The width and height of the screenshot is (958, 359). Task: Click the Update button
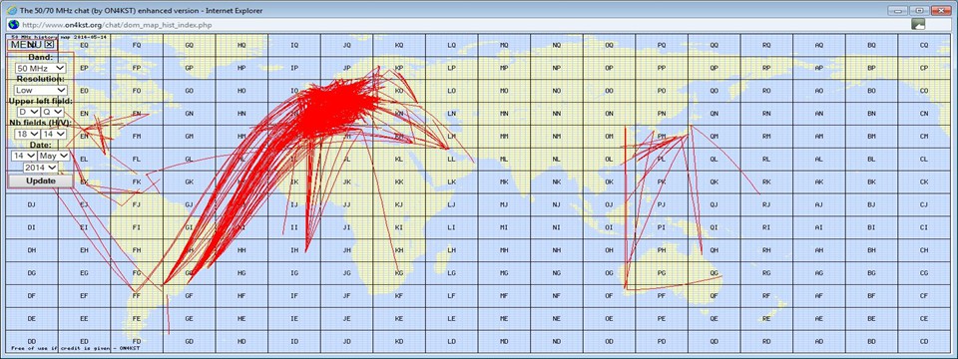pyautogui.click(x=40, y=181)
